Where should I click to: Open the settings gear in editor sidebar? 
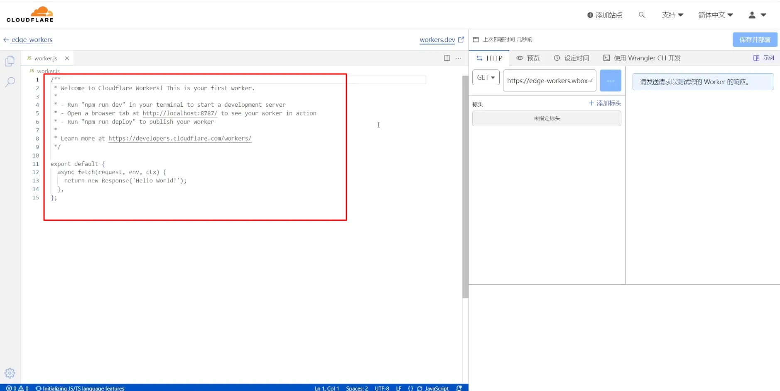(10, 373)
